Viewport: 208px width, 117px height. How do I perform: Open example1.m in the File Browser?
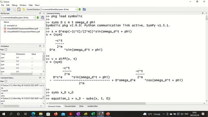(x=12, y=25)
